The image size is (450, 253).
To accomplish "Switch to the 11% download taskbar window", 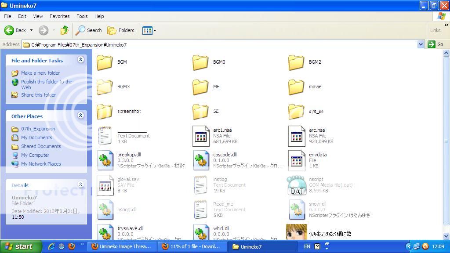I will [x=193, y=246].
